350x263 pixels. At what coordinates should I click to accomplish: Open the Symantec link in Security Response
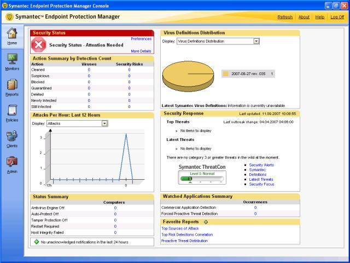click(x=258, y=170)
